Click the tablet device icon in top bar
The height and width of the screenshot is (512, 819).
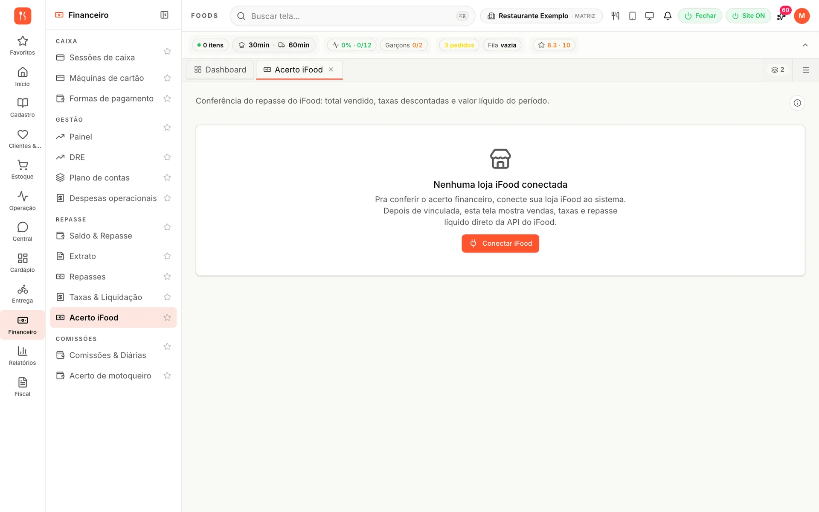(632, 16)
